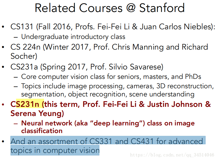Click the bullet point beside CS131
Image resolution: width=217 pixels, height=160 pixels.
3,27
